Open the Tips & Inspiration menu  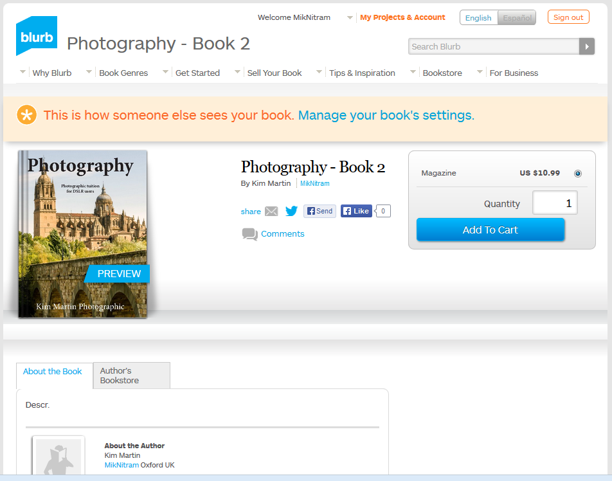(362, 73)
